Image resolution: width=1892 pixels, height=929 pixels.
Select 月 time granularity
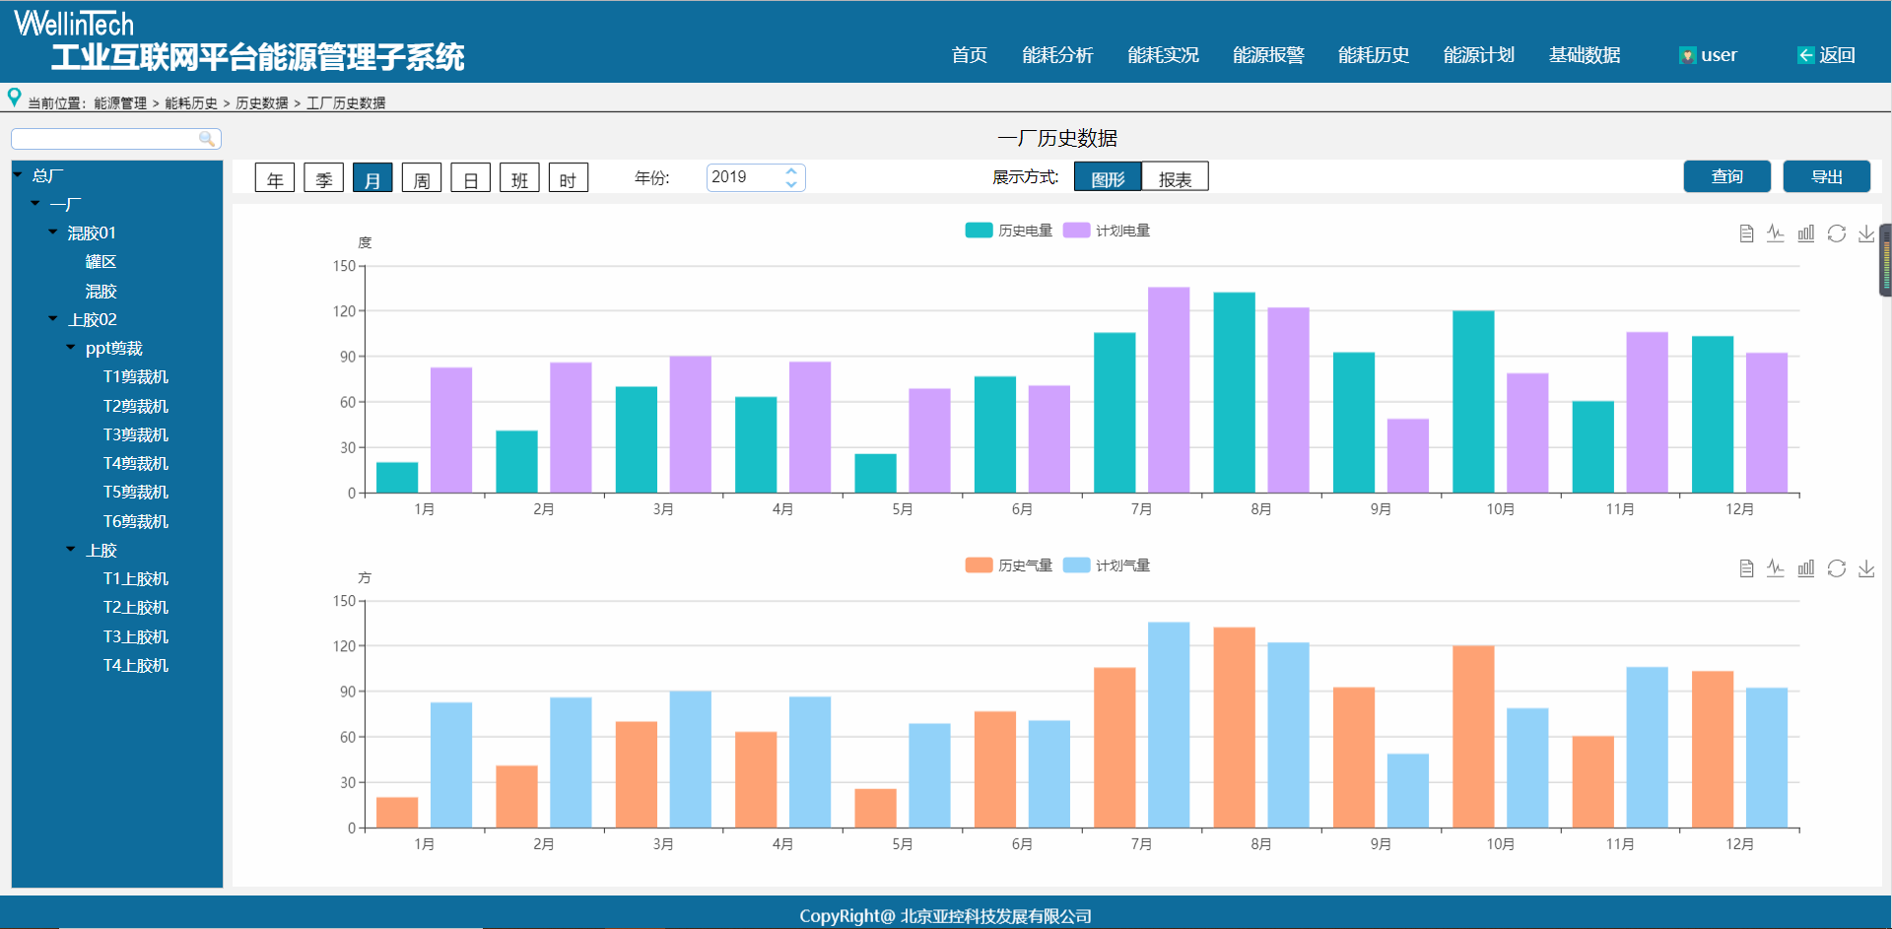point(372,178)
